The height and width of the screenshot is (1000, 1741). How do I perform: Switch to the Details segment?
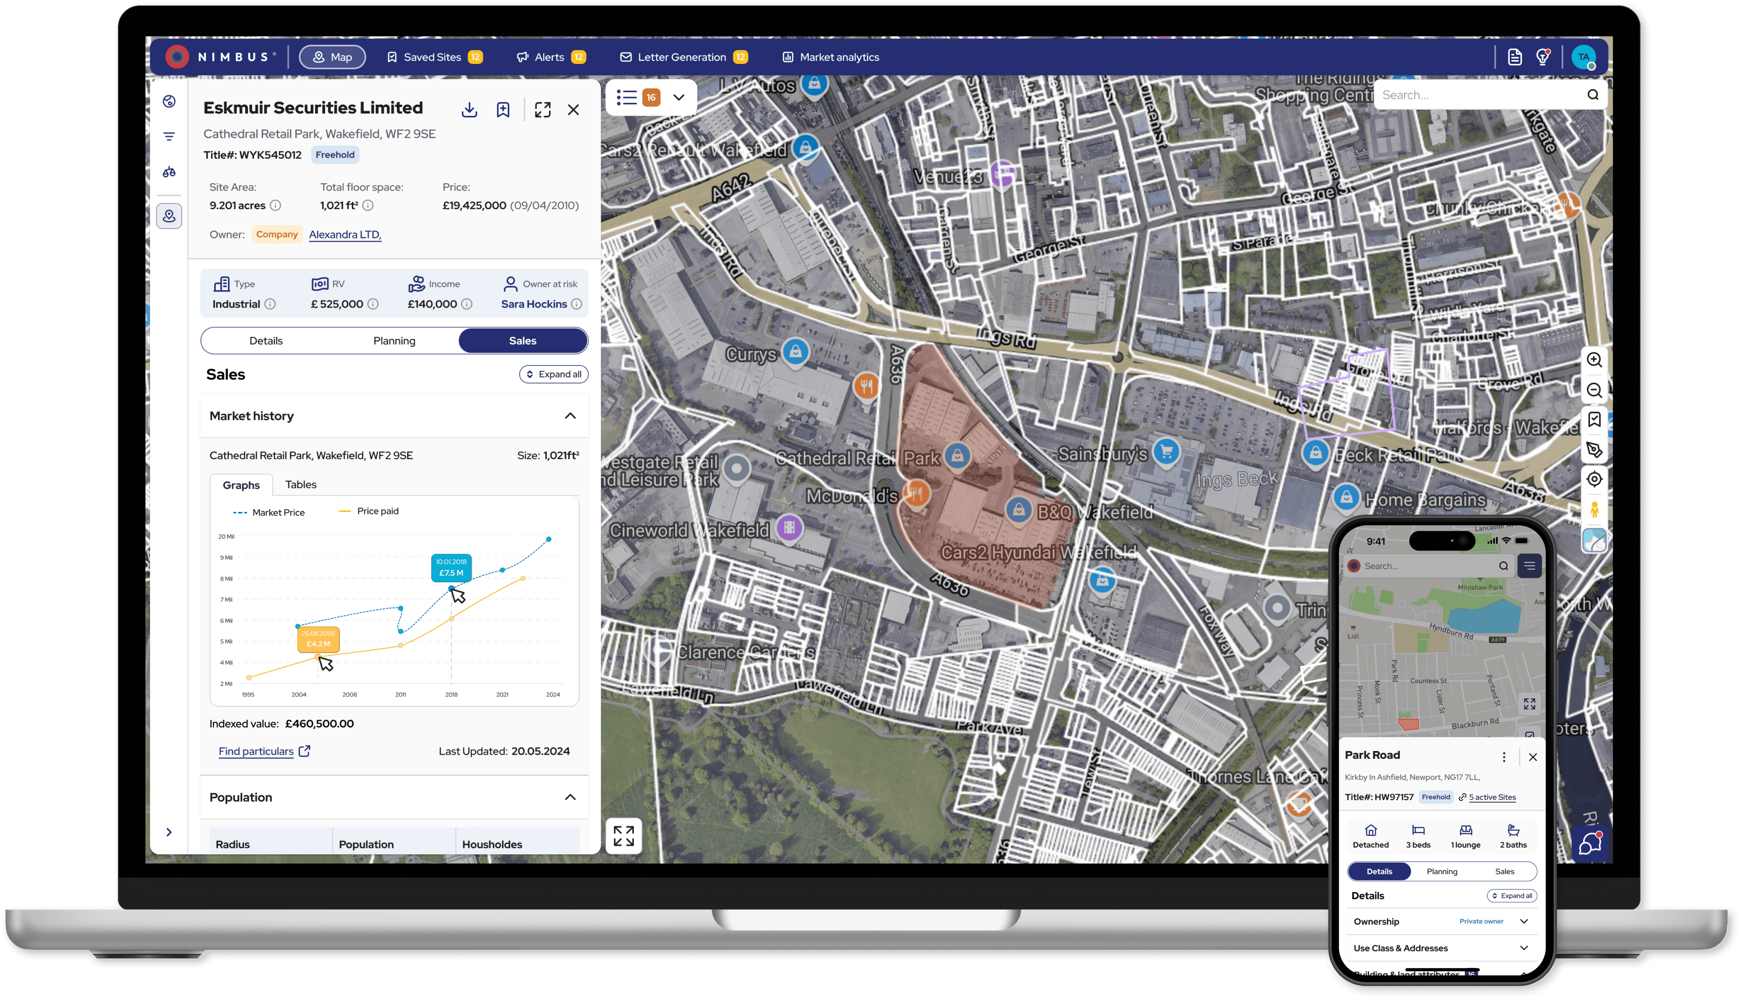click(266, 341)
